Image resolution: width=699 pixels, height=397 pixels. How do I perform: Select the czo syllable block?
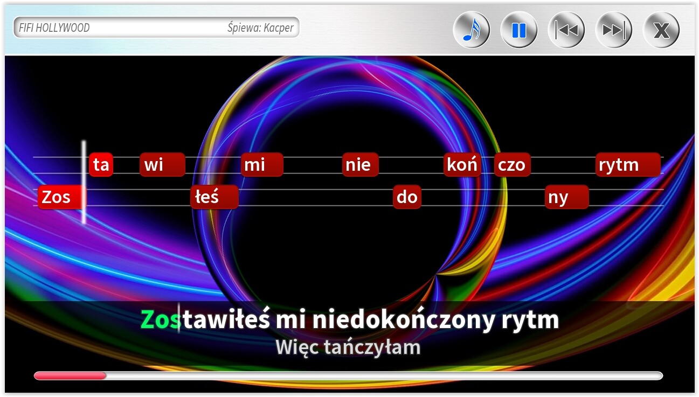pos(512,165)
